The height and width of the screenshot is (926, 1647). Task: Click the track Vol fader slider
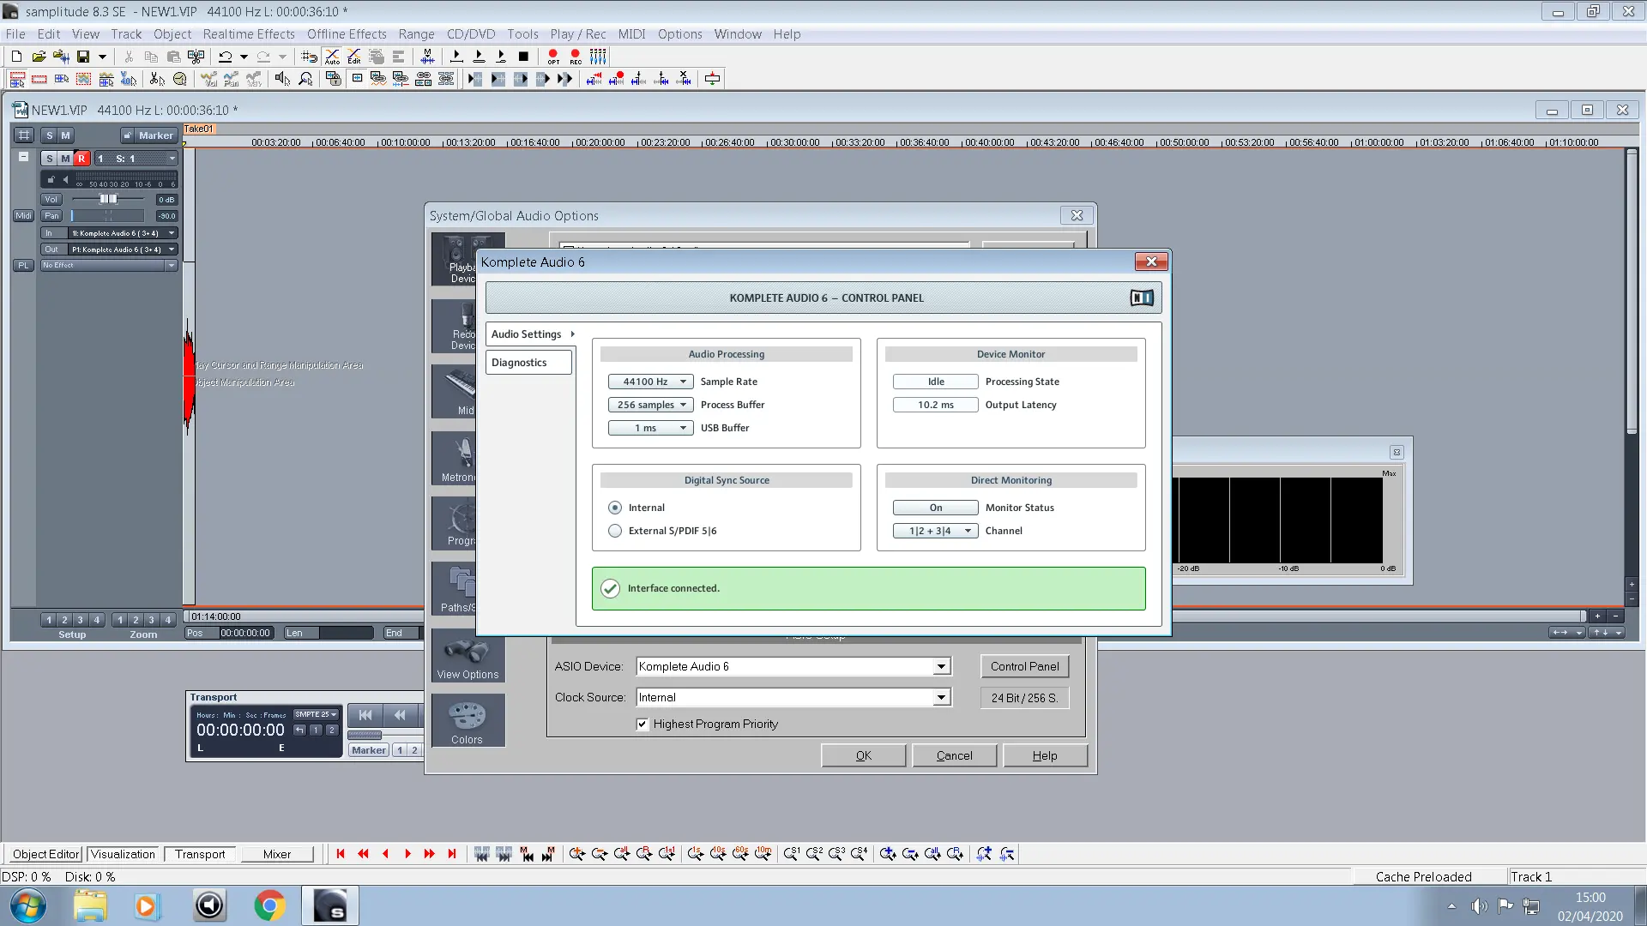point(108,199)
